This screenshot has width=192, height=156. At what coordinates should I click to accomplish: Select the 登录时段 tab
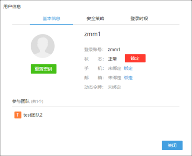[139, 19]
